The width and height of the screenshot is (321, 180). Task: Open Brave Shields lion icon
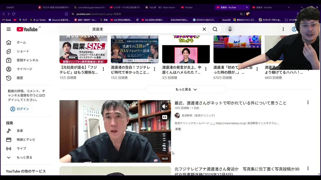248,14
